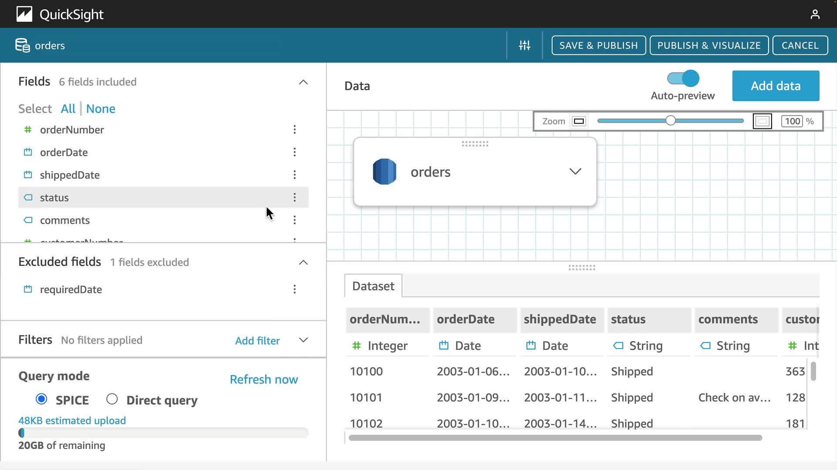Select SPICE query mode
Image resolution: width=837 pixels, height=470 pixels.
[41, 399]
